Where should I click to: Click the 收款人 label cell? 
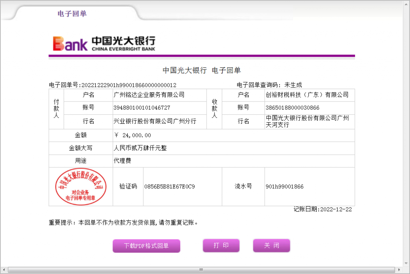(215, 109)
